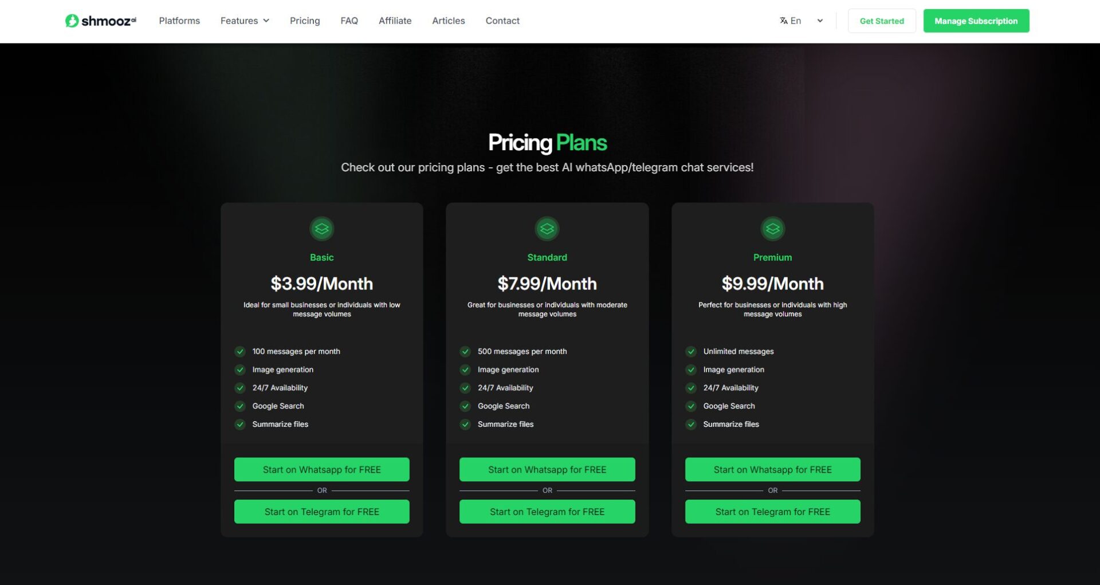This screenshot has width=1100, height=585.
Task: Click the Basic plan layers icon
Action: [321, 229]
